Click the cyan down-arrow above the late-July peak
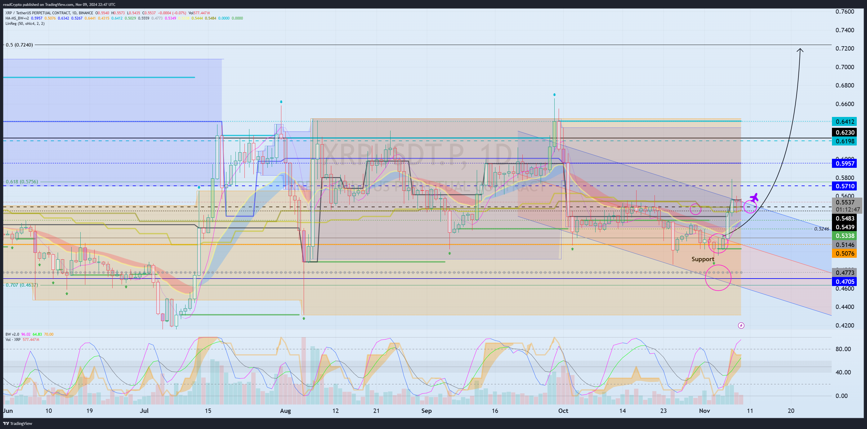 coord(281,102)
